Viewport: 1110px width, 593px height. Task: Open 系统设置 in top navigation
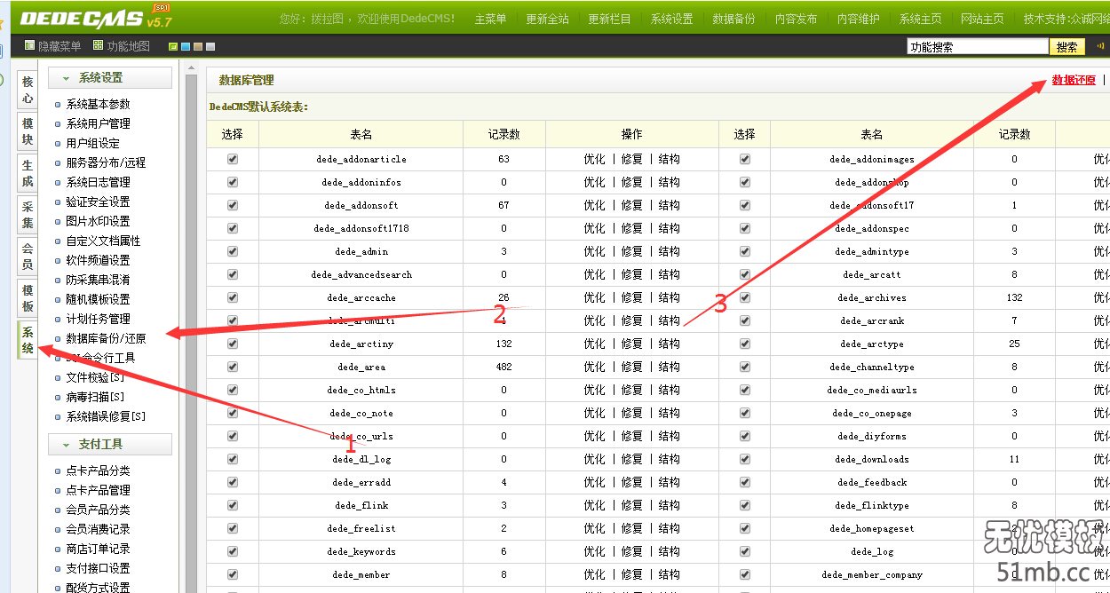(671, 19)
